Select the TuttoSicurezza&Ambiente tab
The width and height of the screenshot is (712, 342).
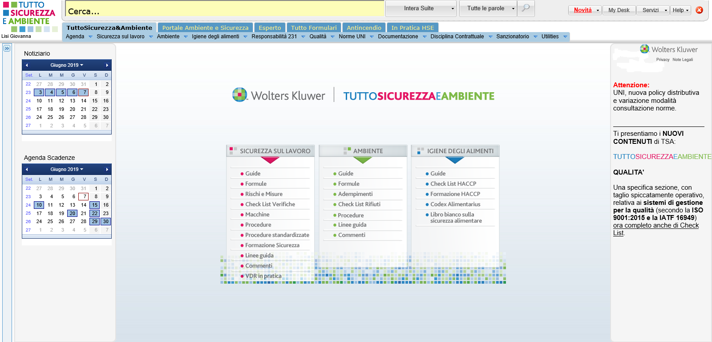click(109, 28)
